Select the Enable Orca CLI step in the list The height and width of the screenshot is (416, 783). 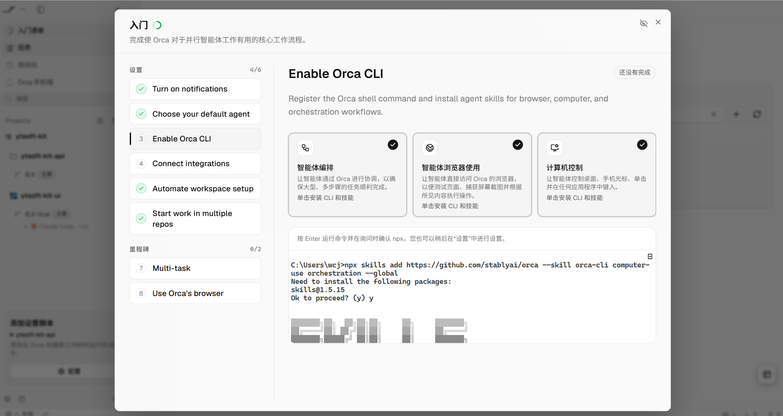point(195,139)
